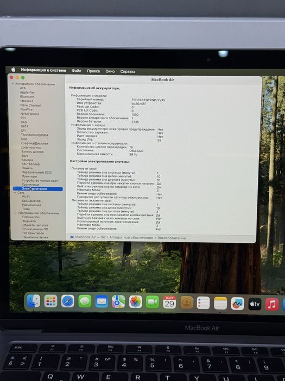Launch Freeform from the Dock

coord(238,304)
